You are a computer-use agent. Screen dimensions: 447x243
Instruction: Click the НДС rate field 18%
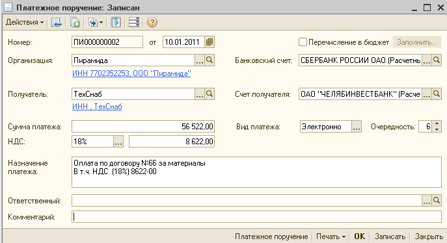(92, 142)
